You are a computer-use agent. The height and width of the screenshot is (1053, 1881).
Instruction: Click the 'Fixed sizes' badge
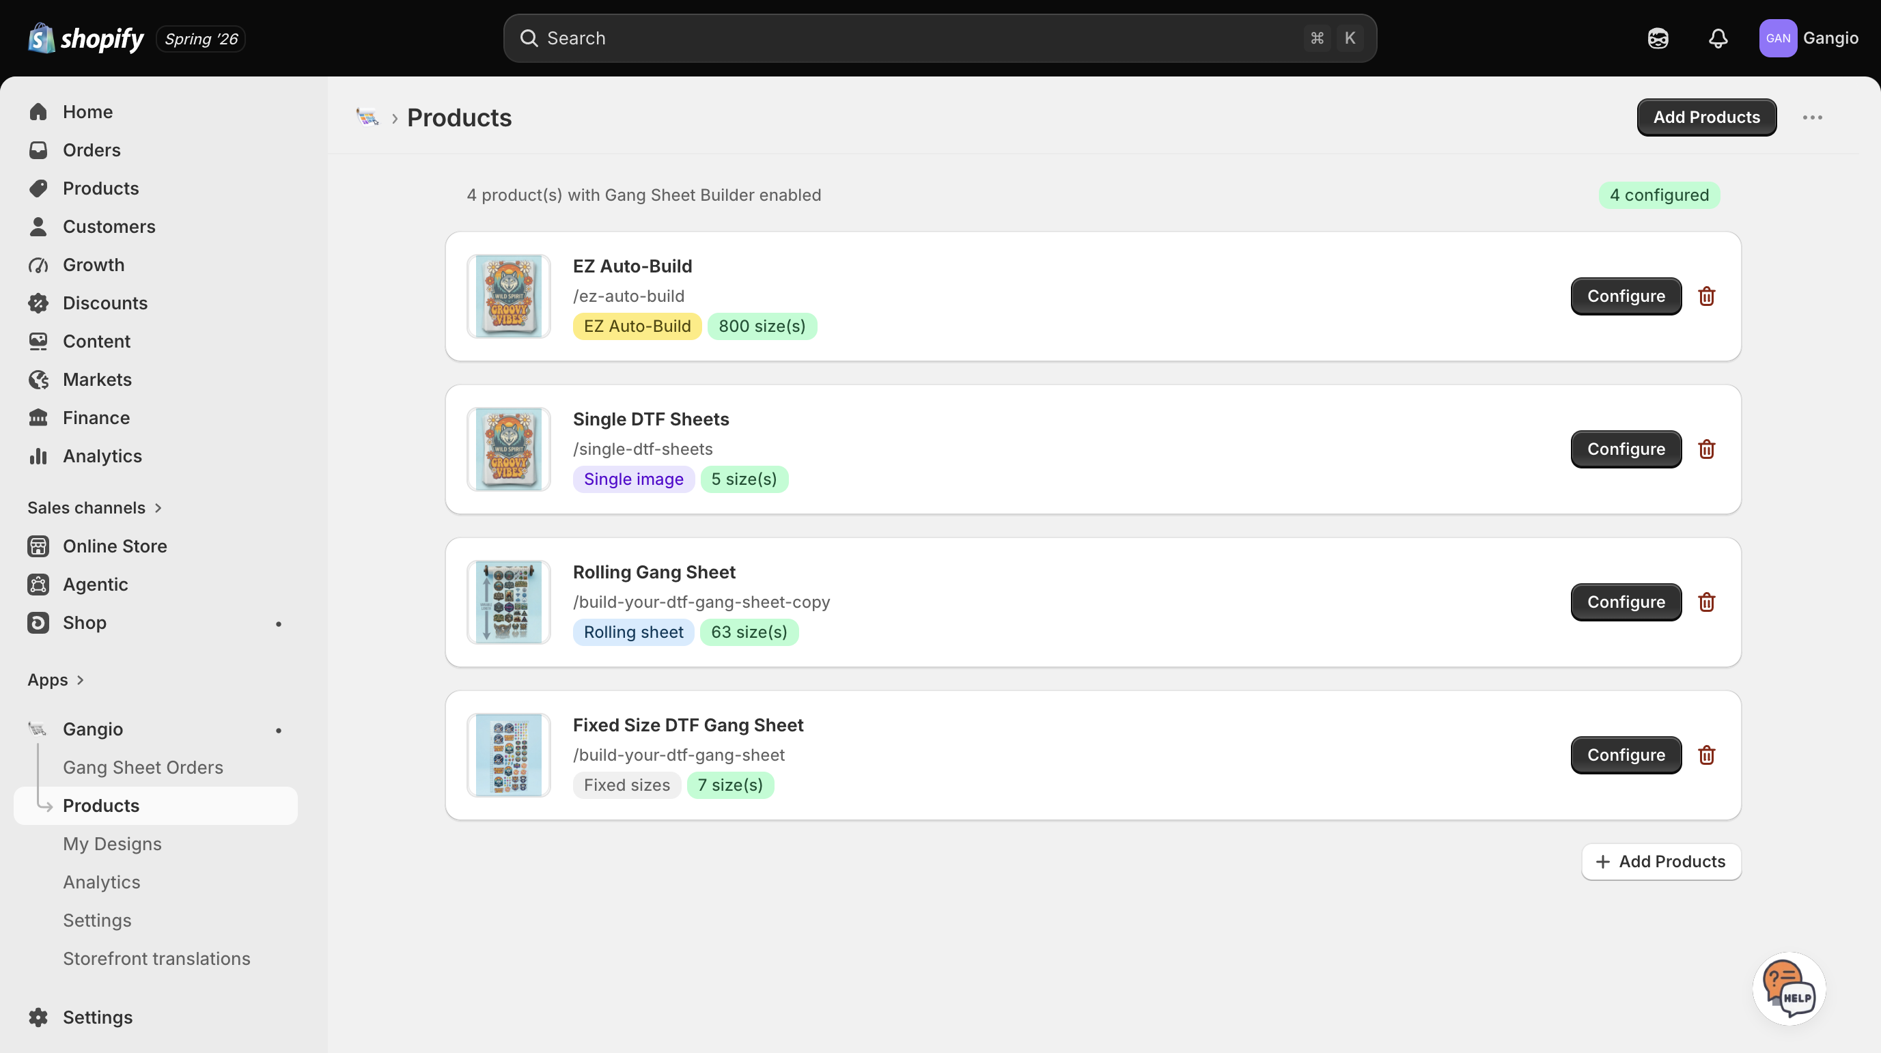(626, 785)
